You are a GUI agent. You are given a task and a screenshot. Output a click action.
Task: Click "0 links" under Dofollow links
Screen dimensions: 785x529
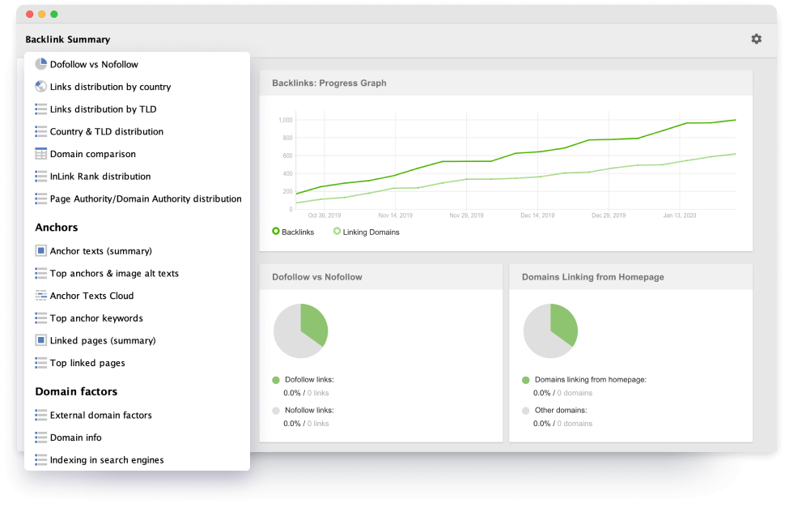318,393
